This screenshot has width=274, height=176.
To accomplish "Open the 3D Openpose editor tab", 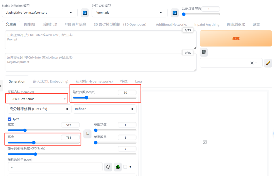I will pyautogui.click(x=120, y=24).
